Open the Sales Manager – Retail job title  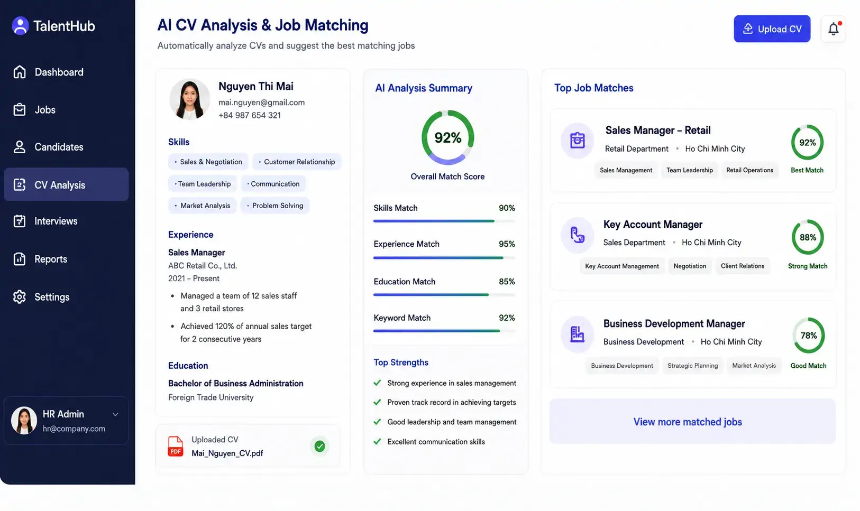point(657,130)
